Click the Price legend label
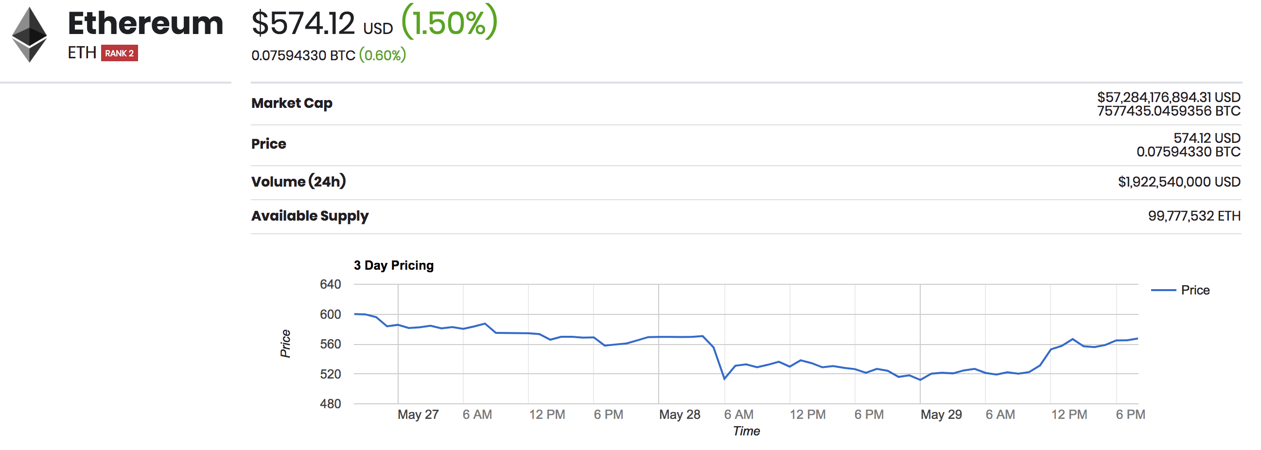 (1195, 290)
